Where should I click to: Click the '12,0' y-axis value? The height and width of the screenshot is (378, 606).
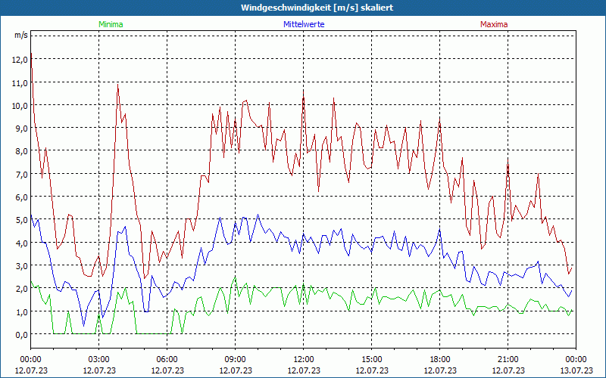pos(21,60)
